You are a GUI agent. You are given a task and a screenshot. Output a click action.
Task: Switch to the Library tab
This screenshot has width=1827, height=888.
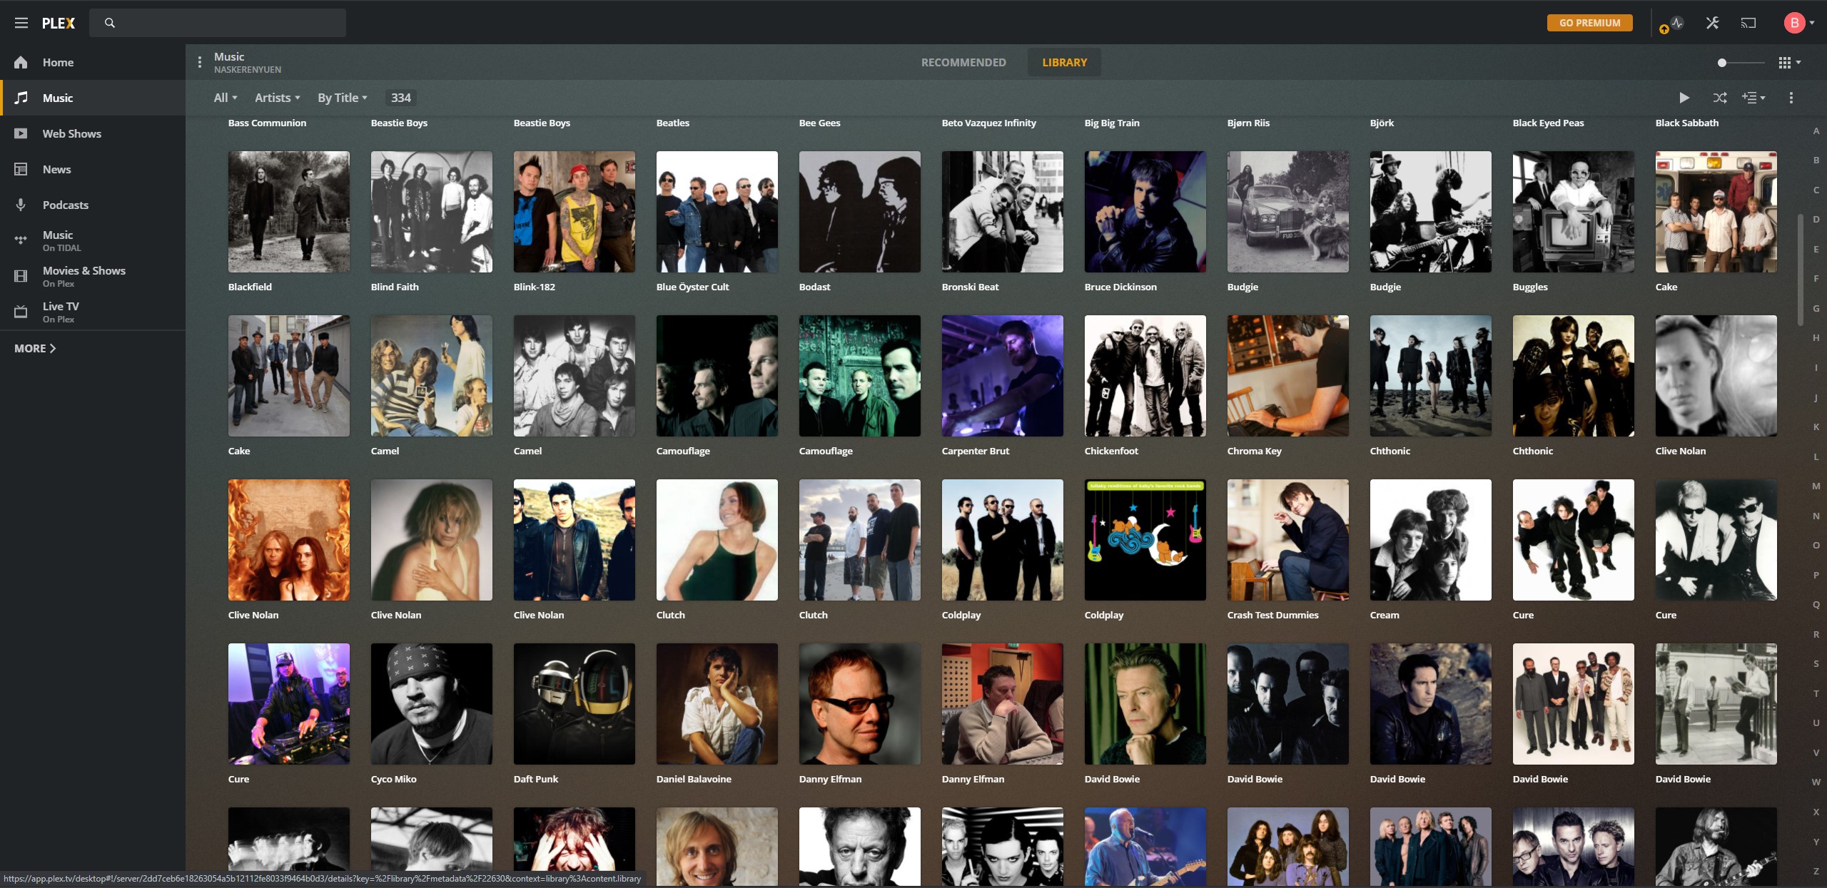1064,62
